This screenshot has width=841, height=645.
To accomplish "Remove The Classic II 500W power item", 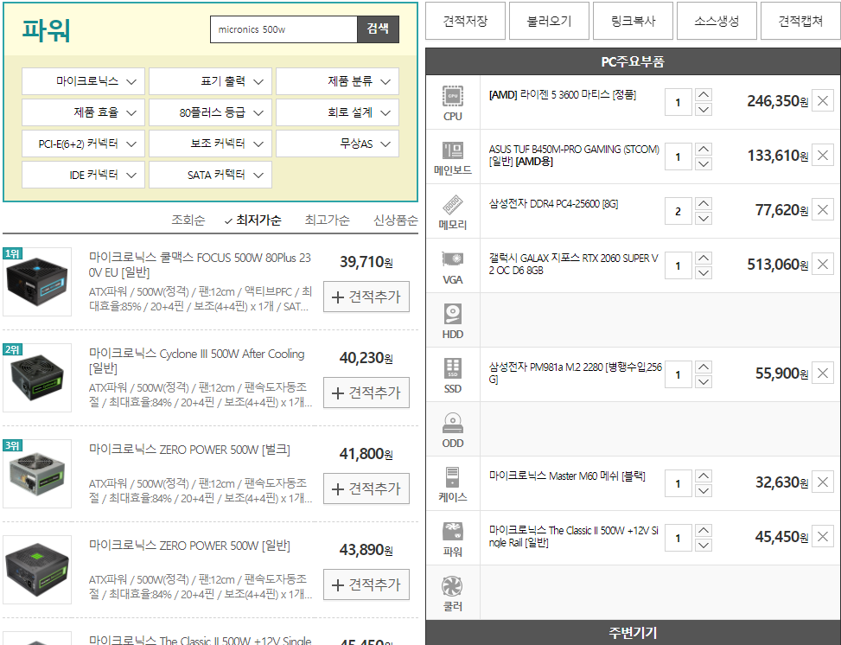I will (x=823, y=537).
